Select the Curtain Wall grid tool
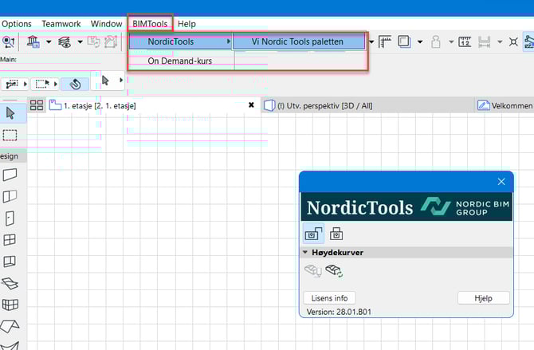This screenshot has height=350, width=534. click(10, 305)
